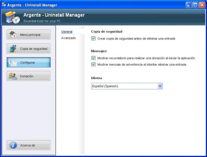This screenshot has width=207, height=157.
Task: Maximize the Argente window
Action: 195,5
